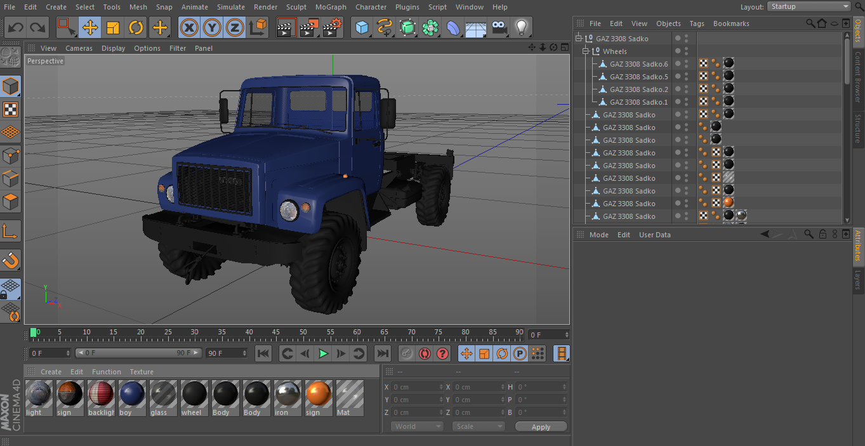Select the blue boy material
The width and height of the screenshot is (865, 446).
click(132, 398)
